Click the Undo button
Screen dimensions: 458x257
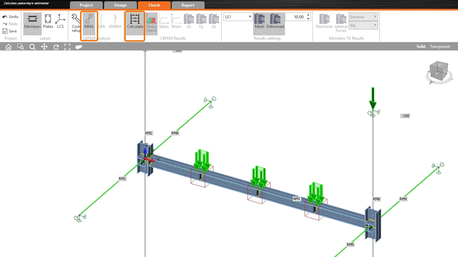click(x=10, y=17)
